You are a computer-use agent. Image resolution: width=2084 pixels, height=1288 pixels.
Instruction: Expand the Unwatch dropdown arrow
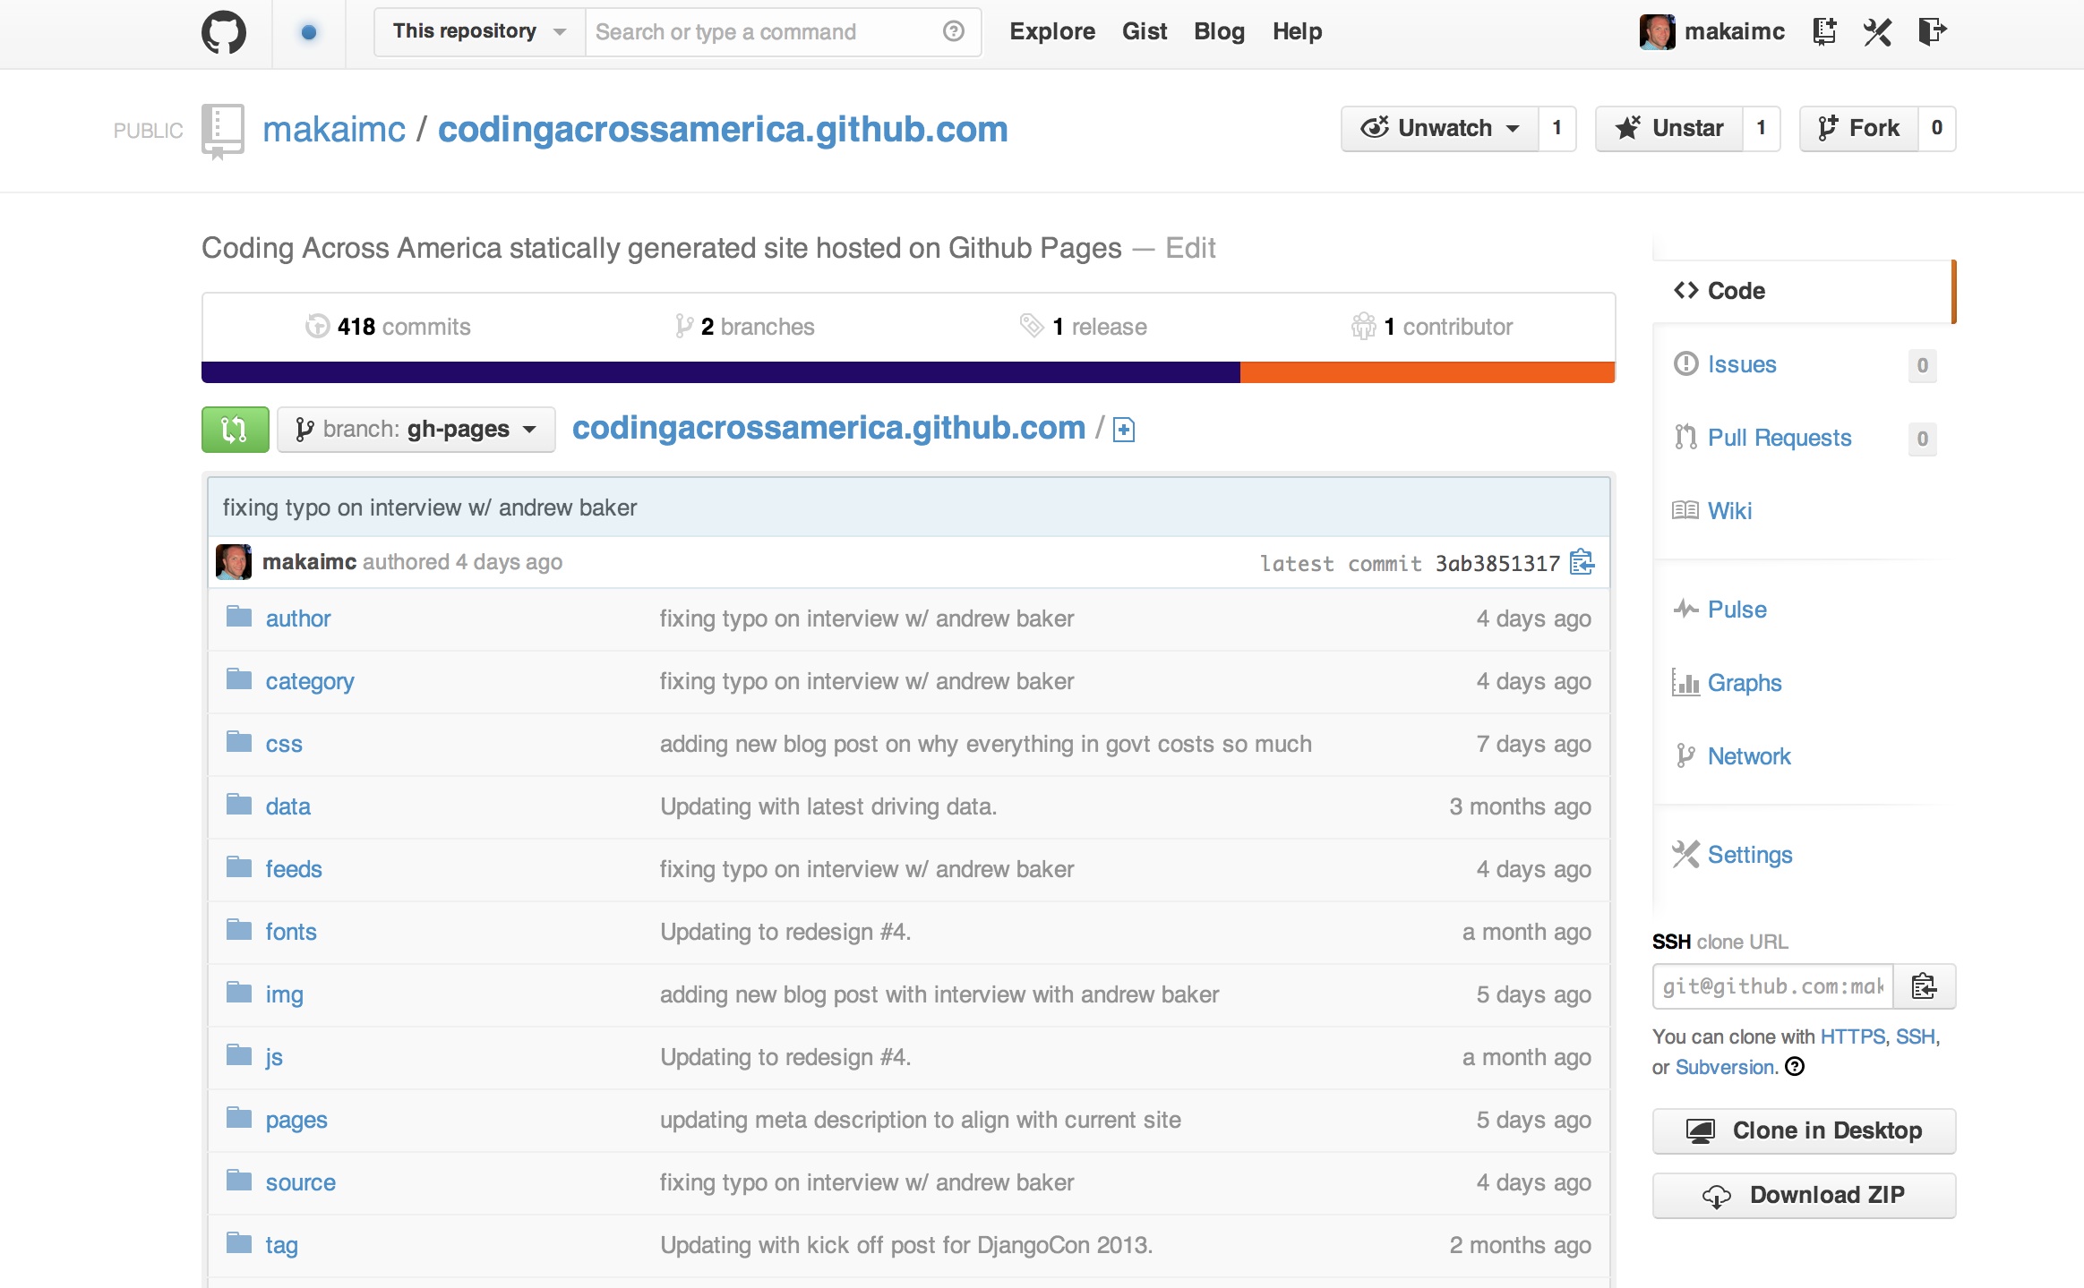point(1513,129)
